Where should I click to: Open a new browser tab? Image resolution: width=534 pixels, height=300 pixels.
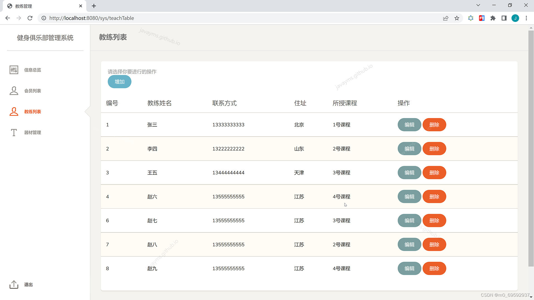[x=94, y=6]
